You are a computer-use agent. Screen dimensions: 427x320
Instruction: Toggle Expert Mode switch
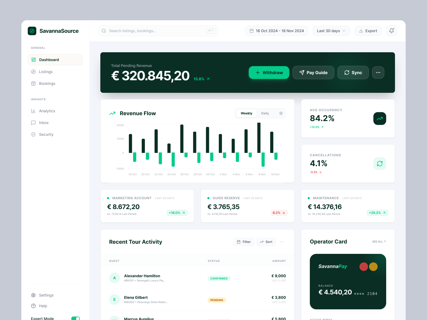(76, 318)
